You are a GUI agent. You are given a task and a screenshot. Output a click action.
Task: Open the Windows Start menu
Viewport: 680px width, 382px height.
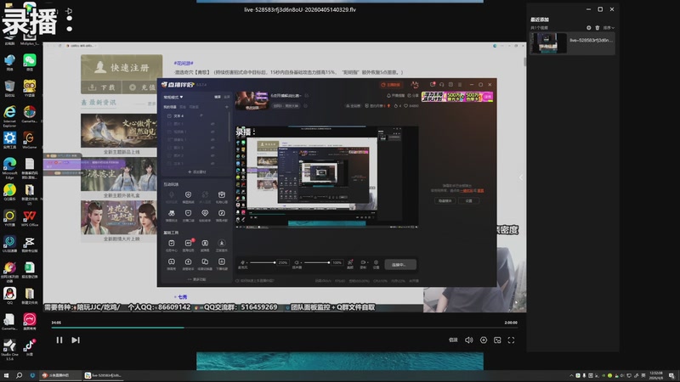pyautogui.click(x=6, y=375)
